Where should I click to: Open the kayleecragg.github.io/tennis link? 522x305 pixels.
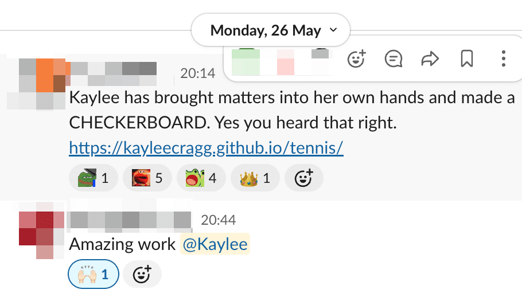[x=206, y=148]
